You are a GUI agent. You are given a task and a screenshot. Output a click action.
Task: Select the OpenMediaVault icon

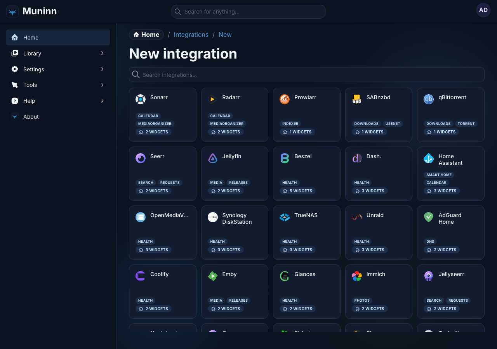141,217
